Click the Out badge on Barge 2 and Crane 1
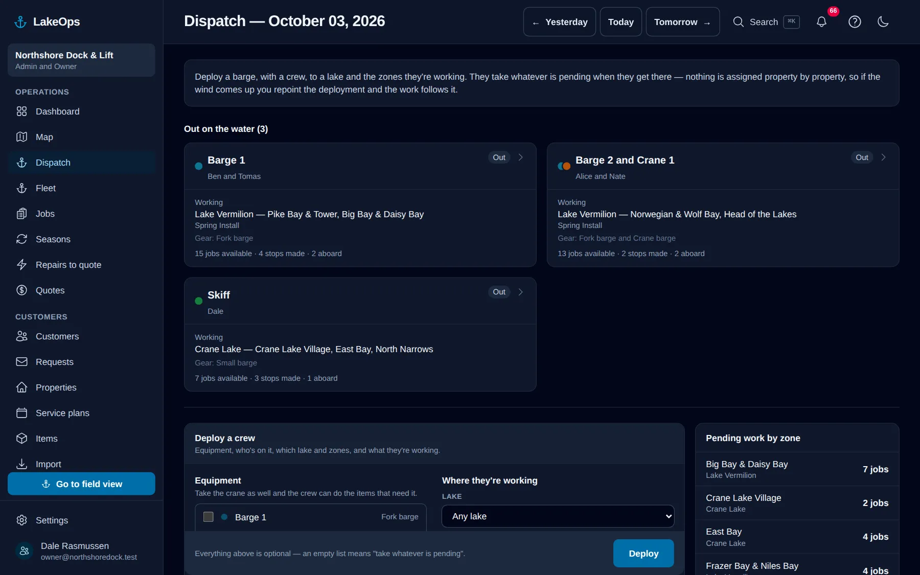The image size is (920, 575). click(x=862, y=157)
